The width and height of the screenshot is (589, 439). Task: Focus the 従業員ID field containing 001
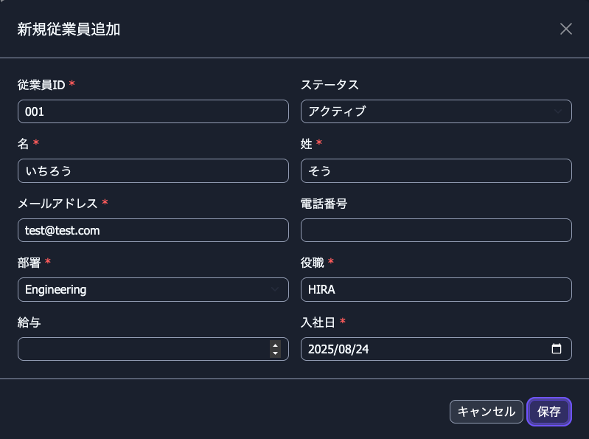[153, 111]
